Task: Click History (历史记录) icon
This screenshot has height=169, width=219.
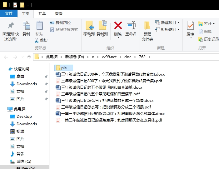Action: point(201,39)
